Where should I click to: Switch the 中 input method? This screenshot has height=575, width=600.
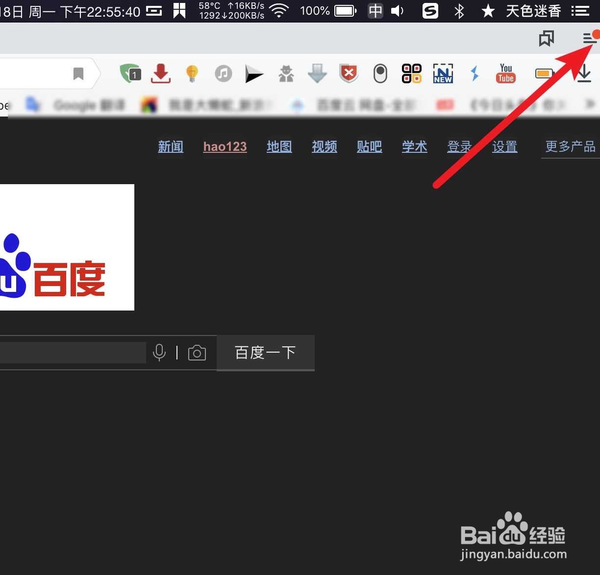[376, 11]
